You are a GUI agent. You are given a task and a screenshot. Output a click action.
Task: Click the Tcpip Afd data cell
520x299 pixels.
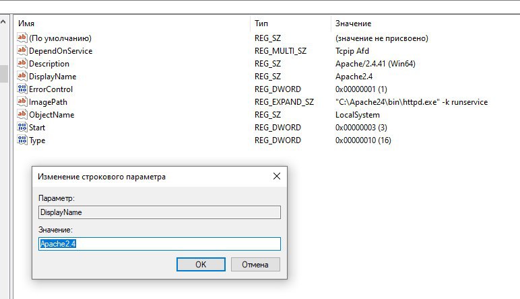352,51
